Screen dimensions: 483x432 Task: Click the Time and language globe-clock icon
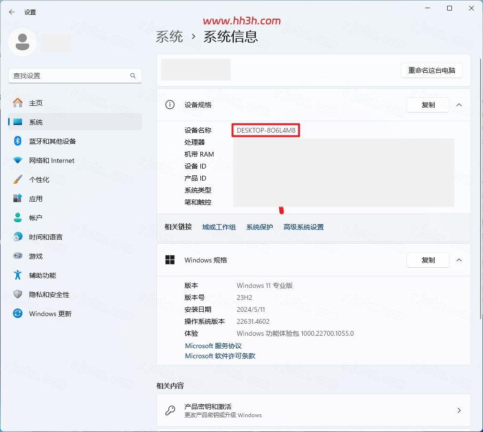click(18, 237)
